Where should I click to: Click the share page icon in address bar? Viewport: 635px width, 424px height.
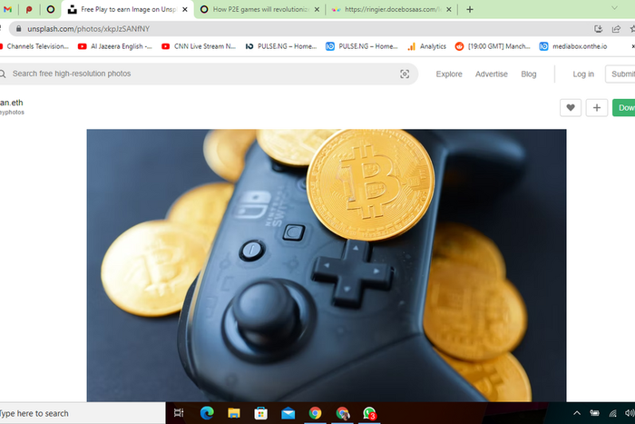[616, 29]
